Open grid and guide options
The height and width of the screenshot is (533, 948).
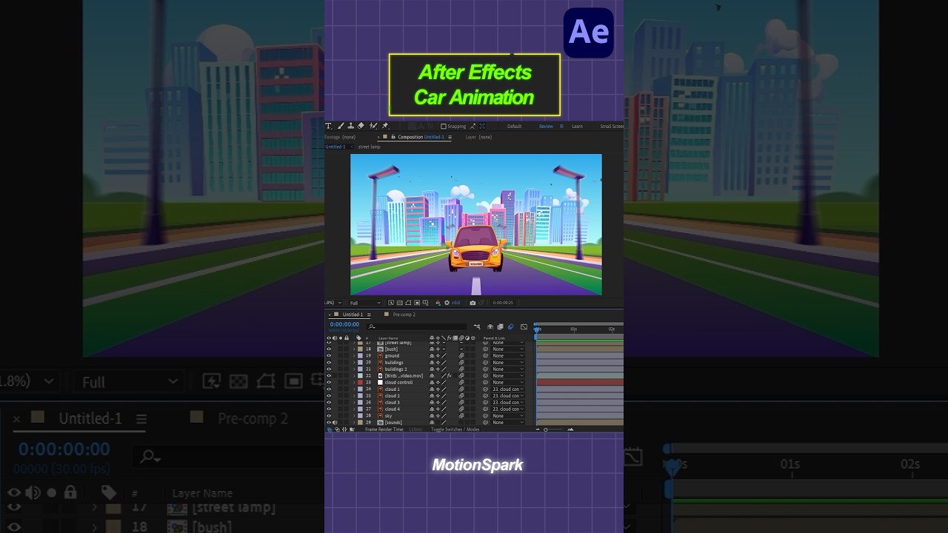pyautogui.click(x=425, y=303)
